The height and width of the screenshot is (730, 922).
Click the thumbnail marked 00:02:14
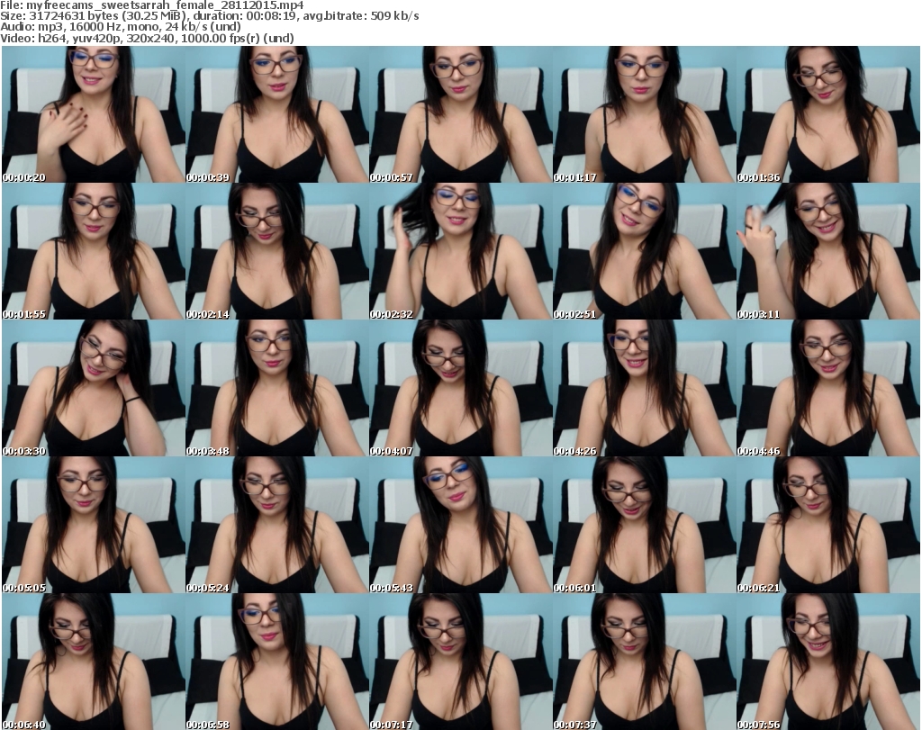[x=277, y=251]
